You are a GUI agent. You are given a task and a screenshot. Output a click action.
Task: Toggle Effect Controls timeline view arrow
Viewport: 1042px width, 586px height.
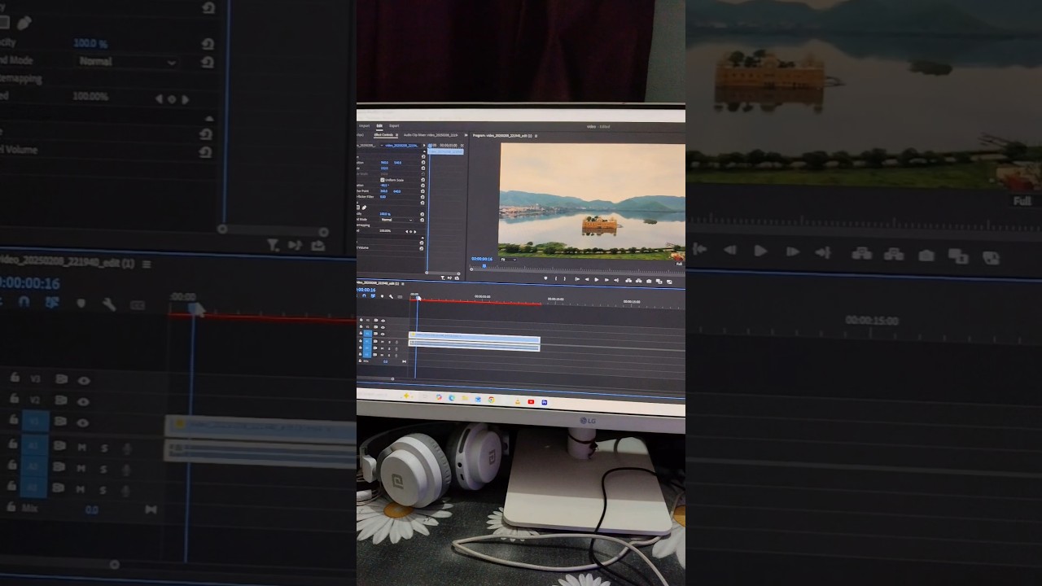point(424,145)
